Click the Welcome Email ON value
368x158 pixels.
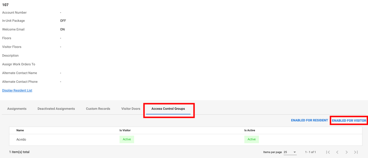[x=63, y=29]
